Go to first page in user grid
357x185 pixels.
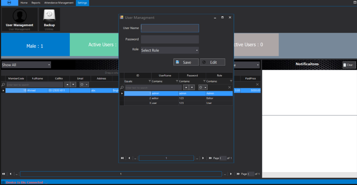click(x=122, y=158)
